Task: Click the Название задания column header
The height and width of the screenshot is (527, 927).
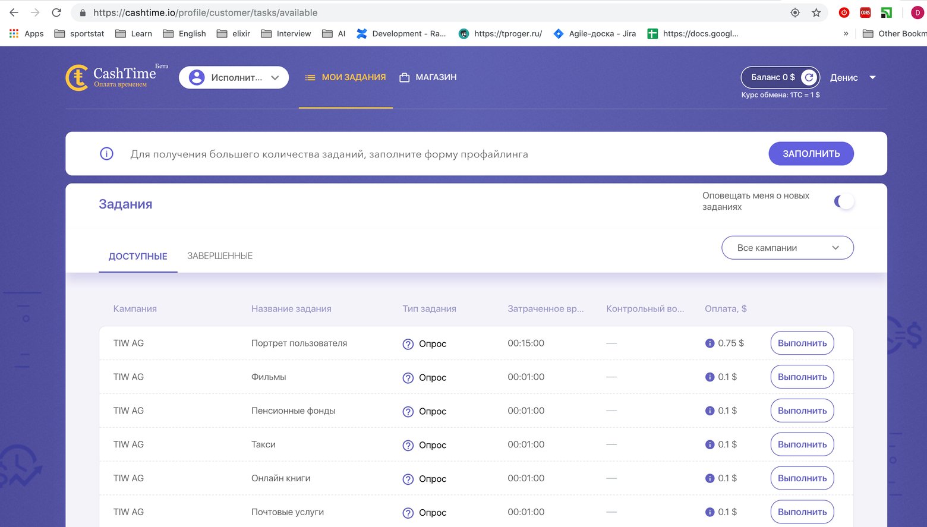Action: pyautogui.click(x=291, y=309)
